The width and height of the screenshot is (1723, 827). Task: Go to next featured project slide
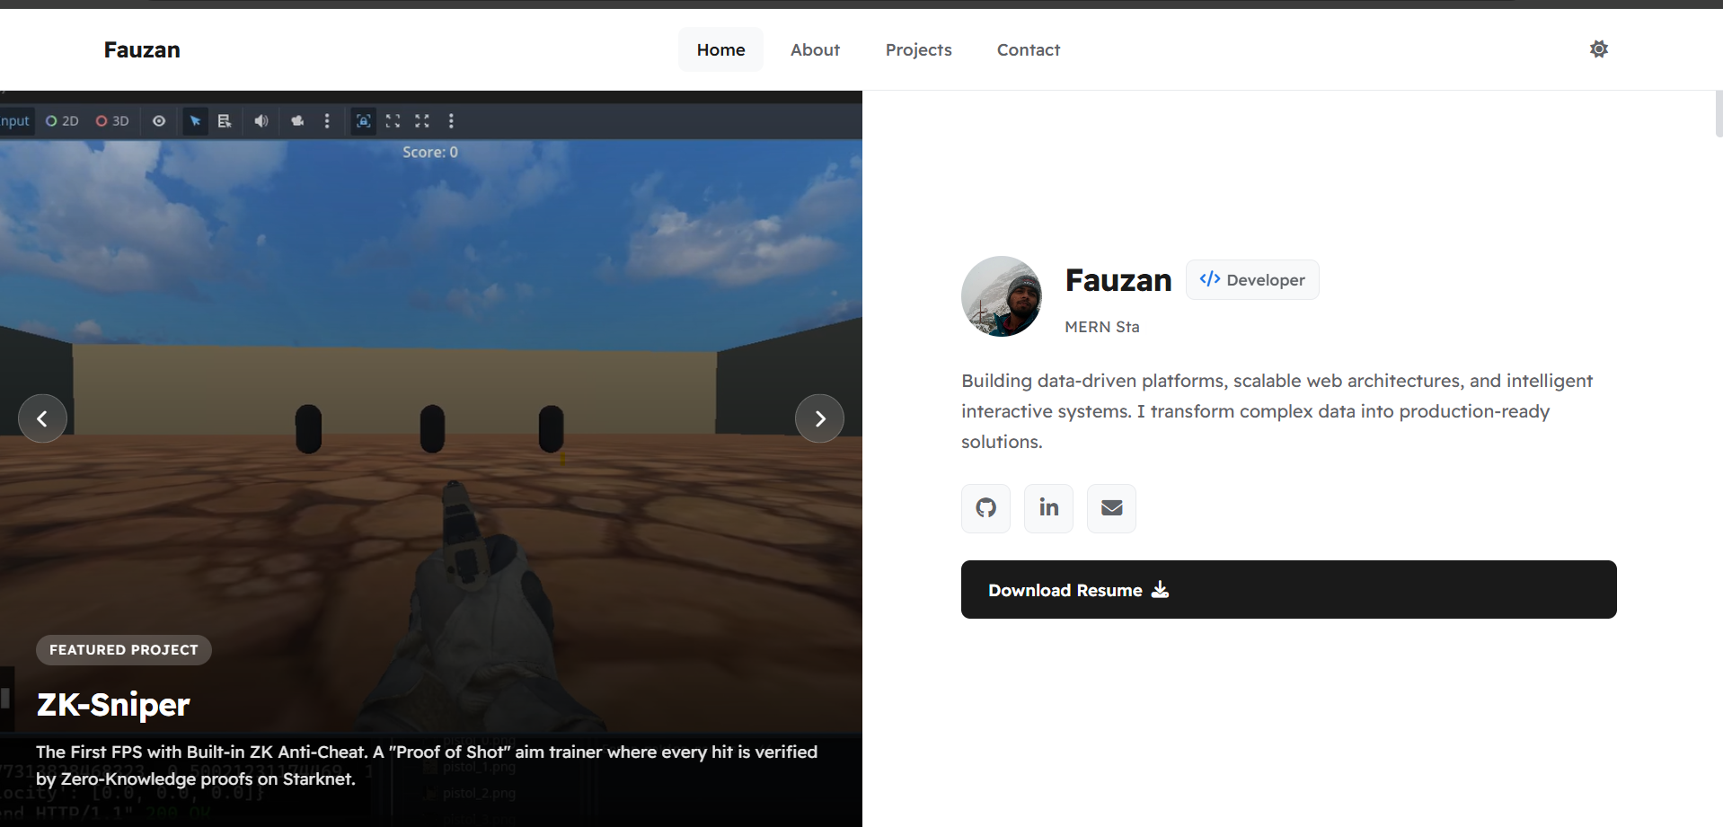point(819,418)
